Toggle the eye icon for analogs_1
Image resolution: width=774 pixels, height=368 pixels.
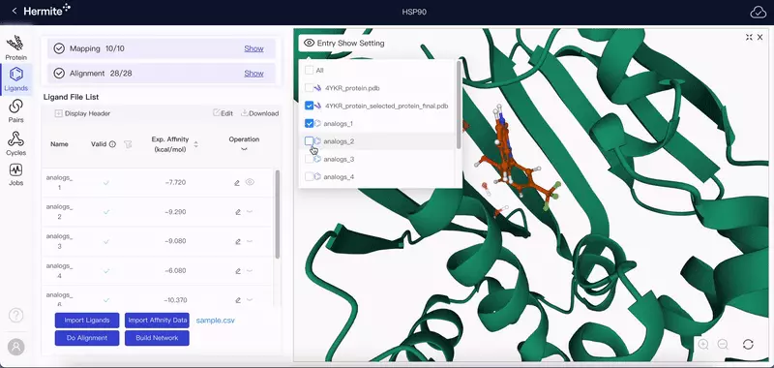coord(250,182)
